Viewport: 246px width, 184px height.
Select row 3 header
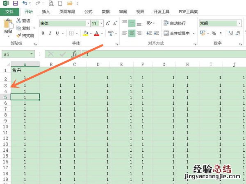pos(5,85)
